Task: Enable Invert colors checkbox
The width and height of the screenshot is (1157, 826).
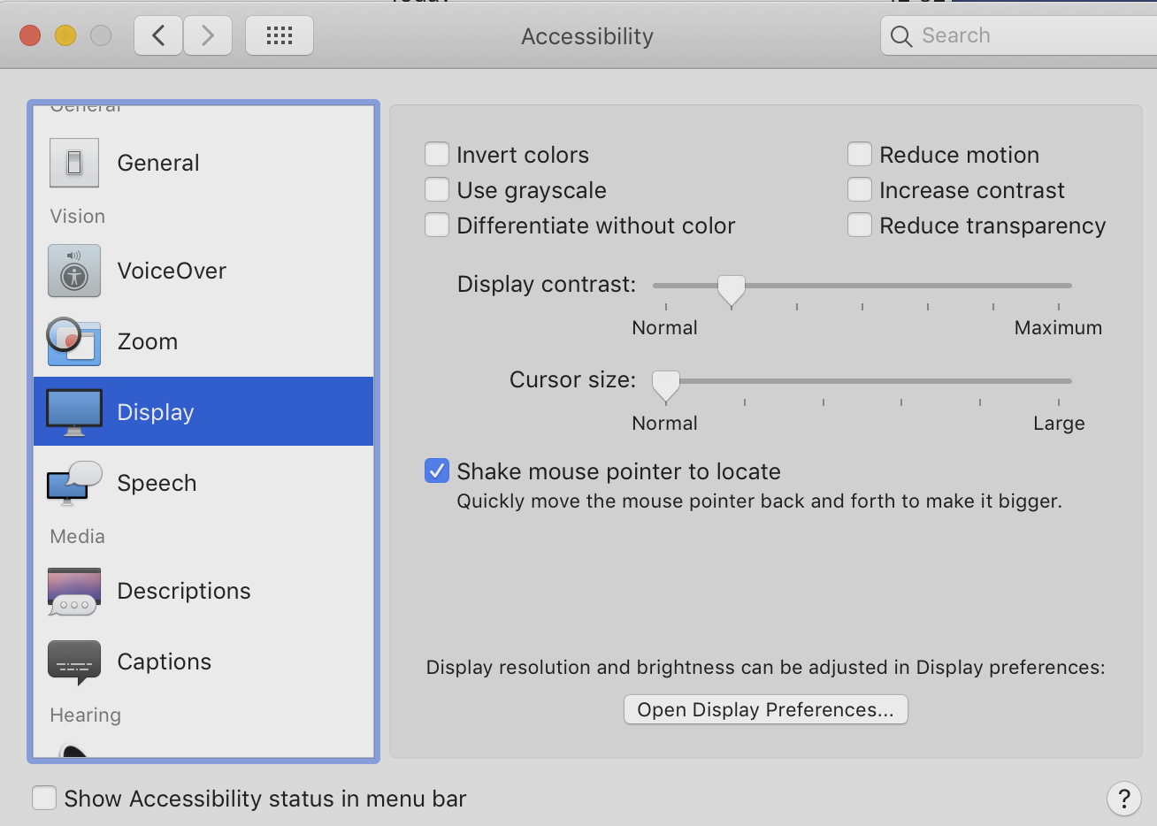Action: [437, 155]
